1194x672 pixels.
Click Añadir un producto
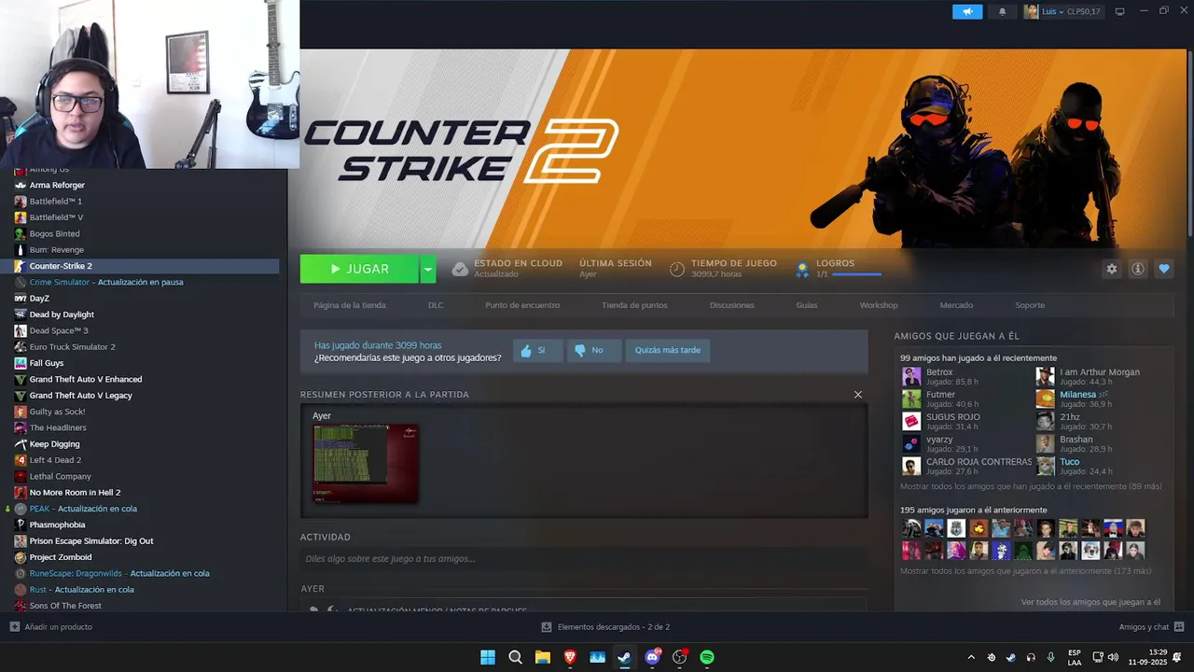pyautogui.click(x=51, y=627)
